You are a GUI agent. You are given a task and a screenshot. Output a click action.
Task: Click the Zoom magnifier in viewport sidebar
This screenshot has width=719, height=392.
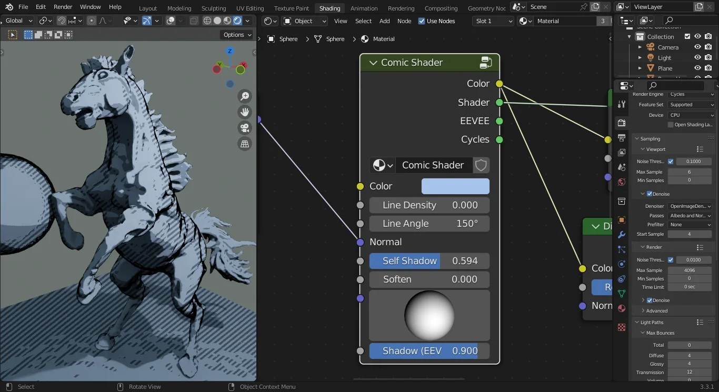[x=245, y=96]
